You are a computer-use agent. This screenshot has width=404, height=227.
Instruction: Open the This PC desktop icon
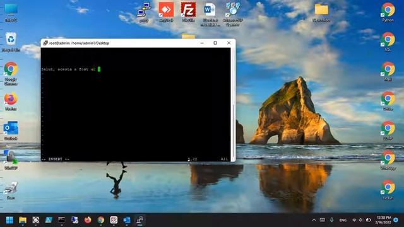[11, 13]
